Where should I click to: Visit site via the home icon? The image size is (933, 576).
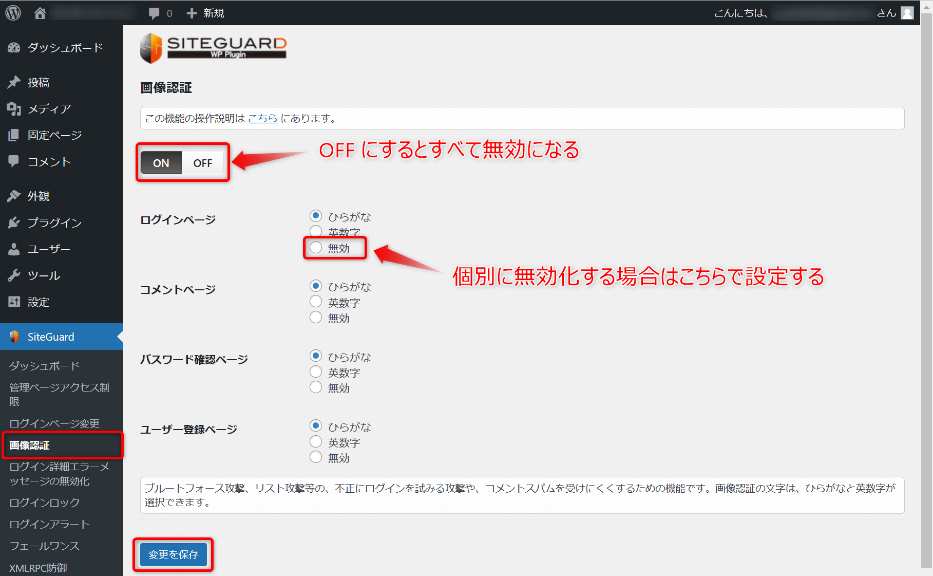pyautogui.click(x=40, y=13)
